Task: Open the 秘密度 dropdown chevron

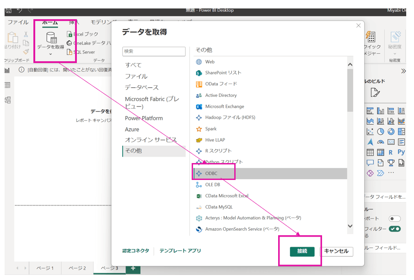Action: (x=395, y=54)
